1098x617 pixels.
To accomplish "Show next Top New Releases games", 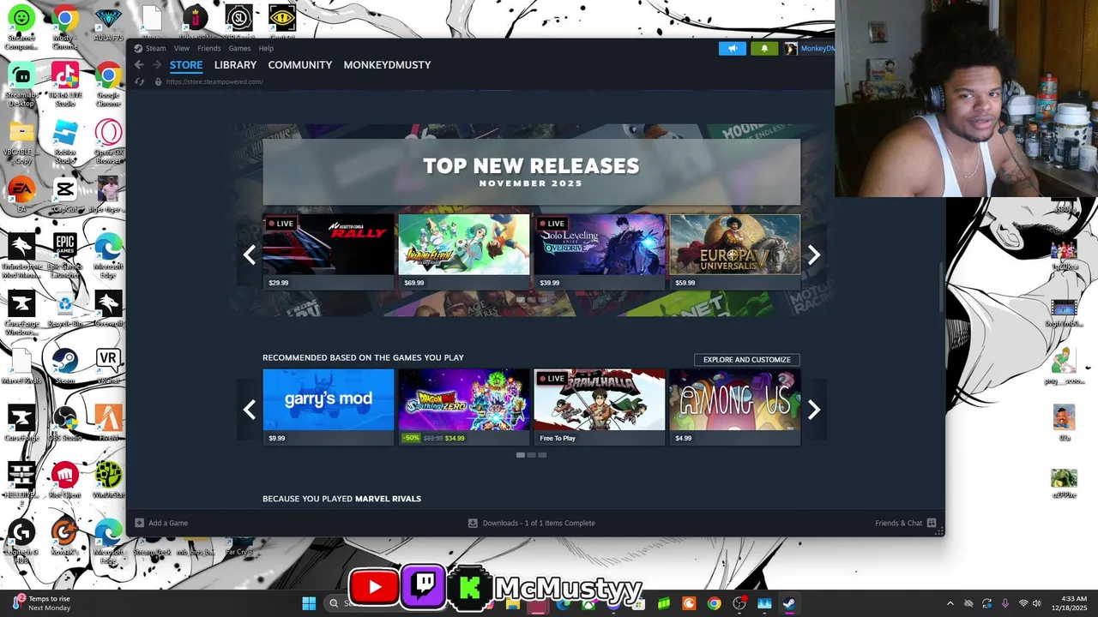I will point(814,255).
